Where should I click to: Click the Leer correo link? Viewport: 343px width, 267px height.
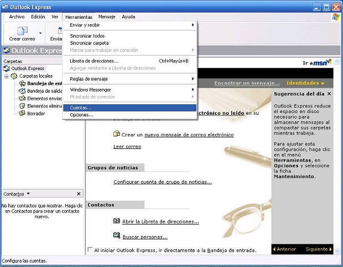click(127, 147)
